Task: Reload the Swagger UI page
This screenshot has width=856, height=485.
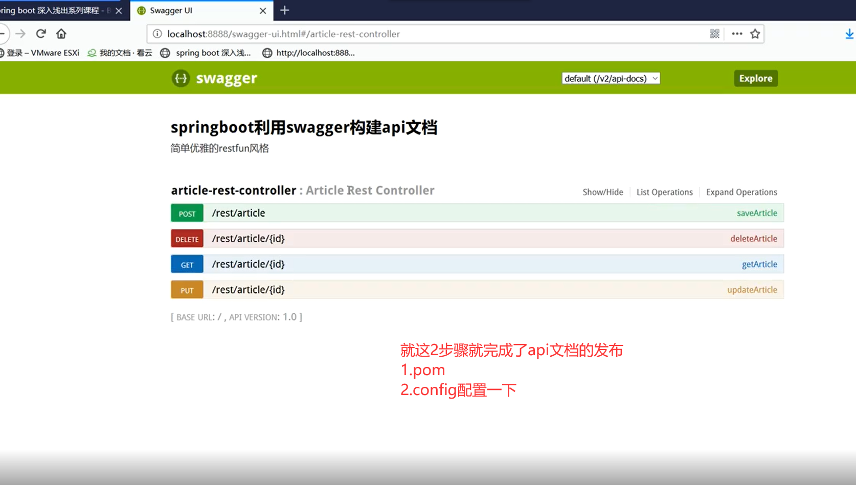Action: click(41, 34)
